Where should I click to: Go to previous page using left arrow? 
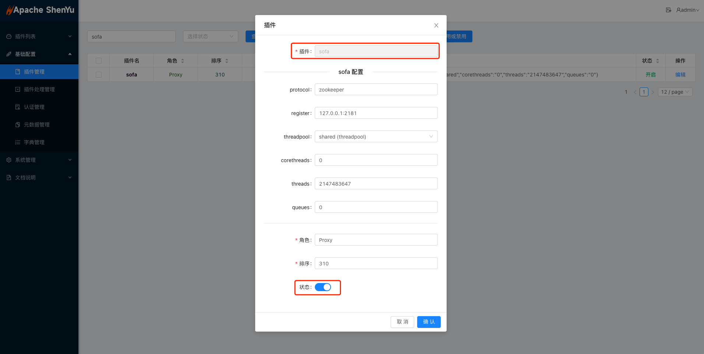(635, 92)
